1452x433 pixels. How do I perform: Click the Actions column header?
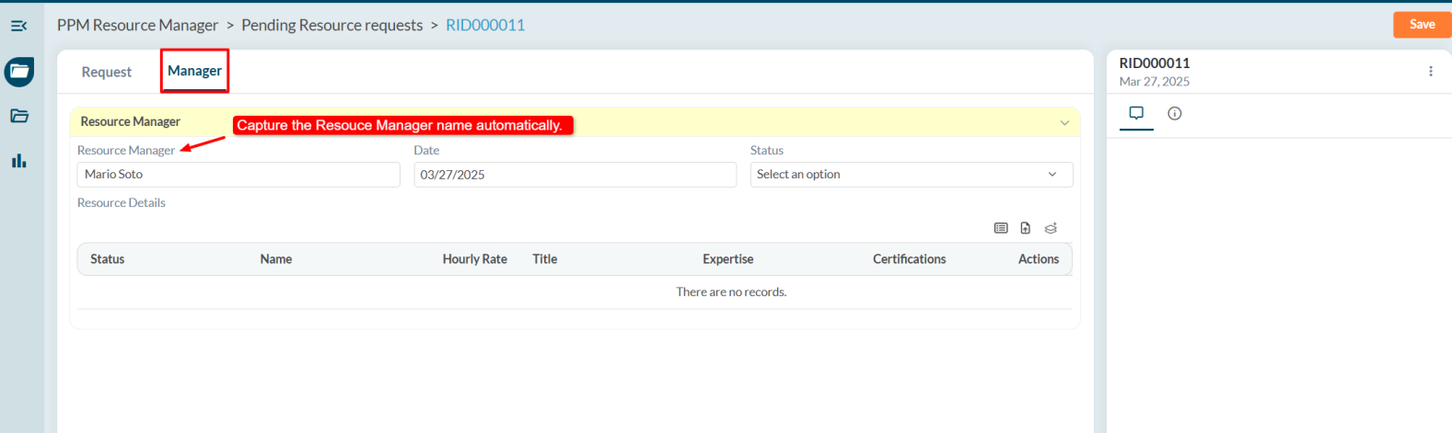pos(1039,259)
